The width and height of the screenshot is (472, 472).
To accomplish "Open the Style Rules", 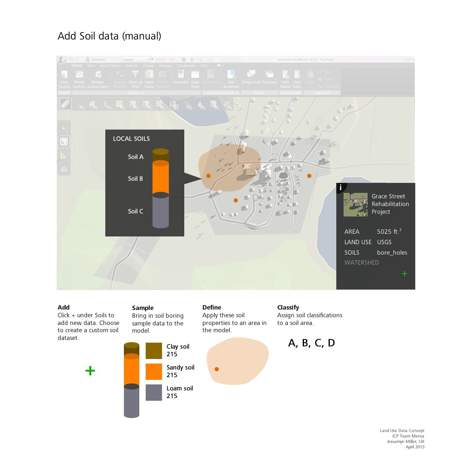I will point(297,79).
